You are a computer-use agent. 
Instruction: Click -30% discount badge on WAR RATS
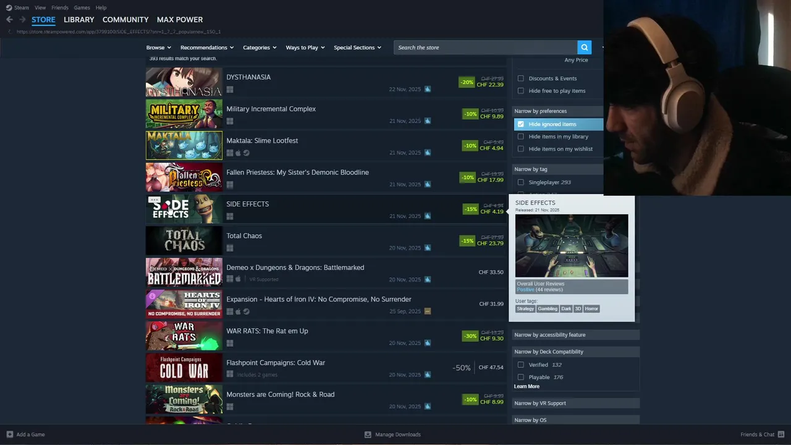(470, 336)
